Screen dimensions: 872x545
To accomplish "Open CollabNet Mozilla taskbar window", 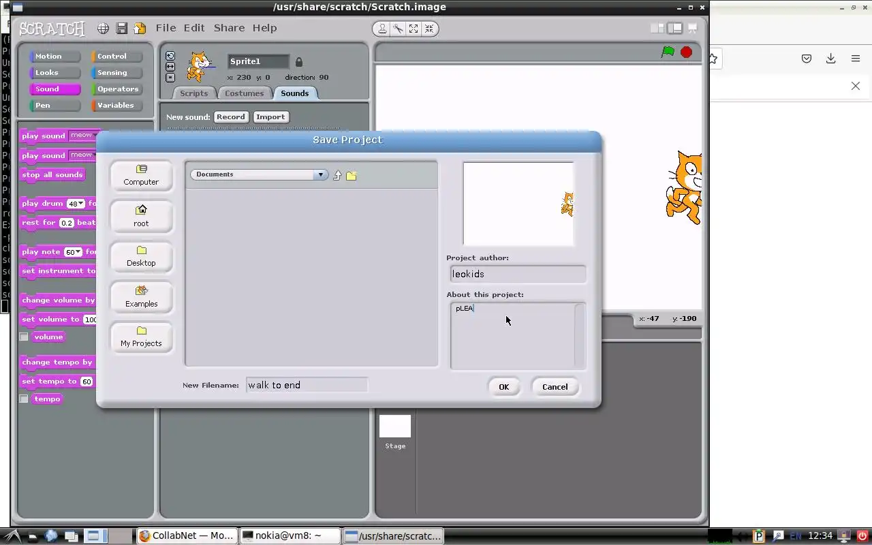I will click(187, 536).
